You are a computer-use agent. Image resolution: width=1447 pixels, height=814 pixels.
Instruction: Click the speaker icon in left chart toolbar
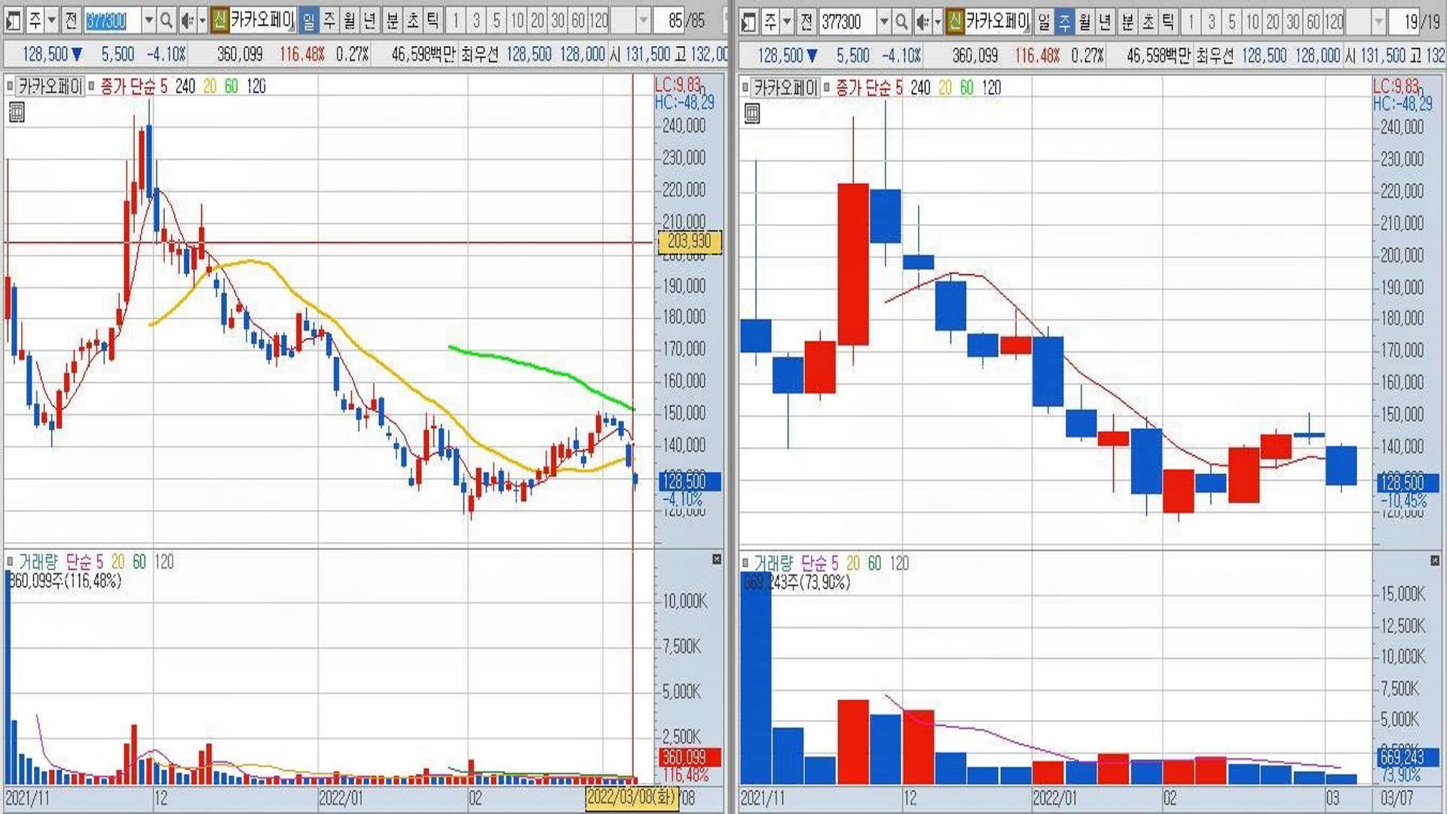pos(187,21)
